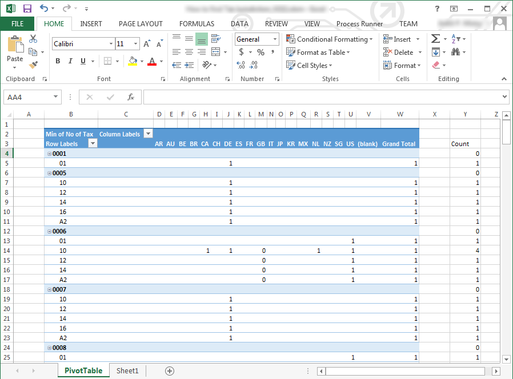Screen dimensions: 513x379
Task: Click the Find & Select binoculars icon
Action: [456, 52]
